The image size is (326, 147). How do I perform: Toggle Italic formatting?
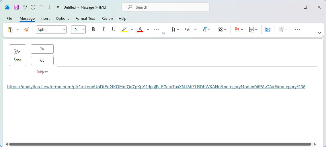click(103, 30)
